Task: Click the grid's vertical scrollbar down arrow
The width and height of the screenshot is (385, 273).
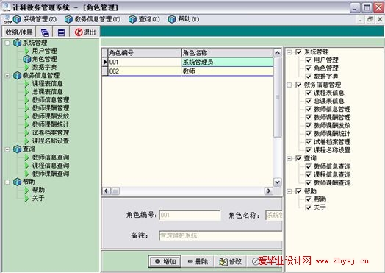Action: [x=278, y=182]
